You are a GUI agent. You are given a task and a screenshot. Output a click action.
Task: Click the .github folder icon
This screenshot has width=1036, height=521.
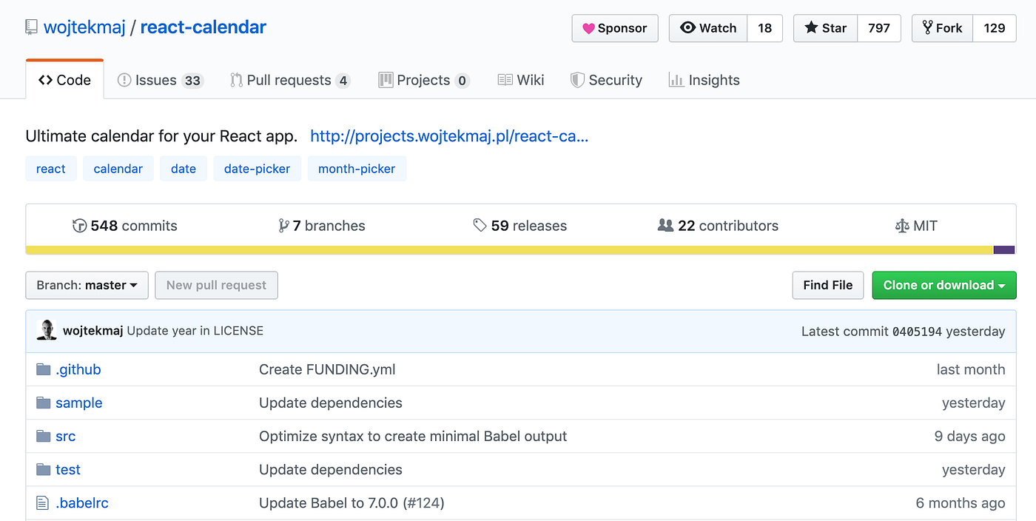point(43,369)
